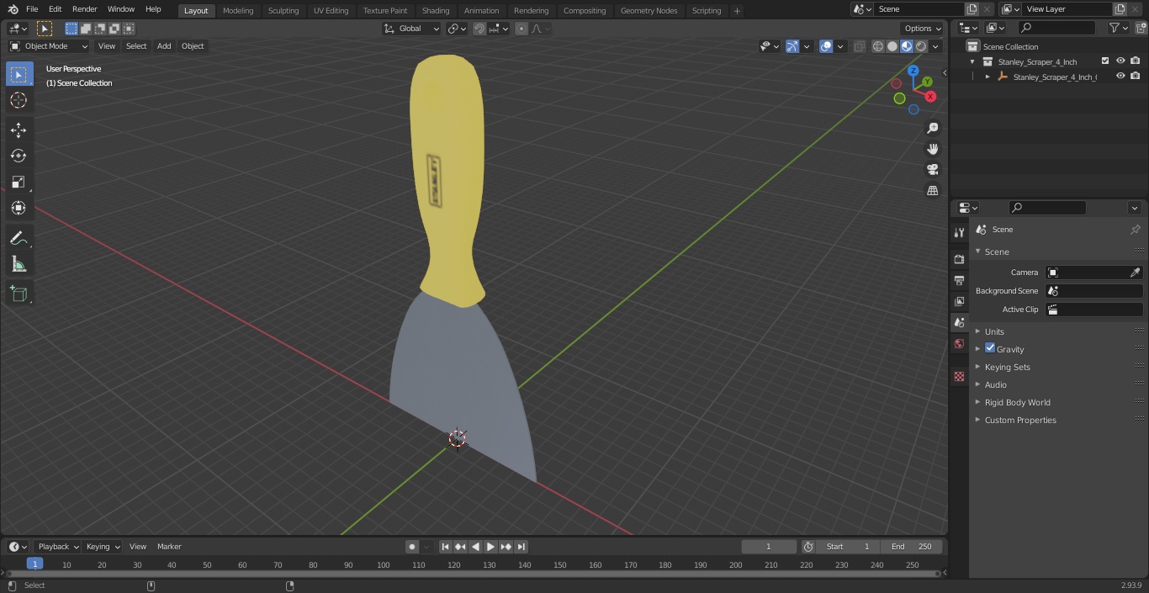The width and height of the screenshot is (1149, 593).
Task: Disable rendering of Stanley_Scraper_4_Inch collection
Action: click(1136, 61)
